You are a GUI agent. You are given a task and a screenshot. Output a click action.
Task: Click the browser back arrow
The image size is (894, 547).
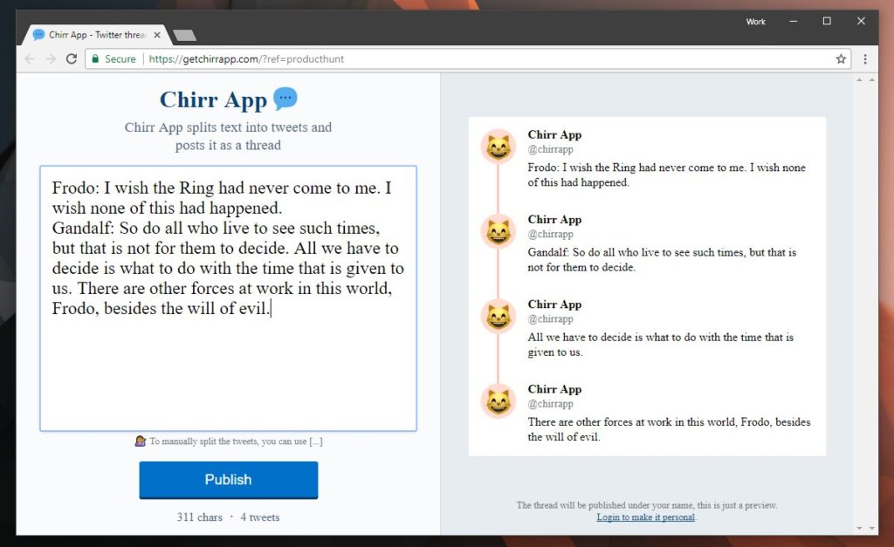tap(29, 58)
